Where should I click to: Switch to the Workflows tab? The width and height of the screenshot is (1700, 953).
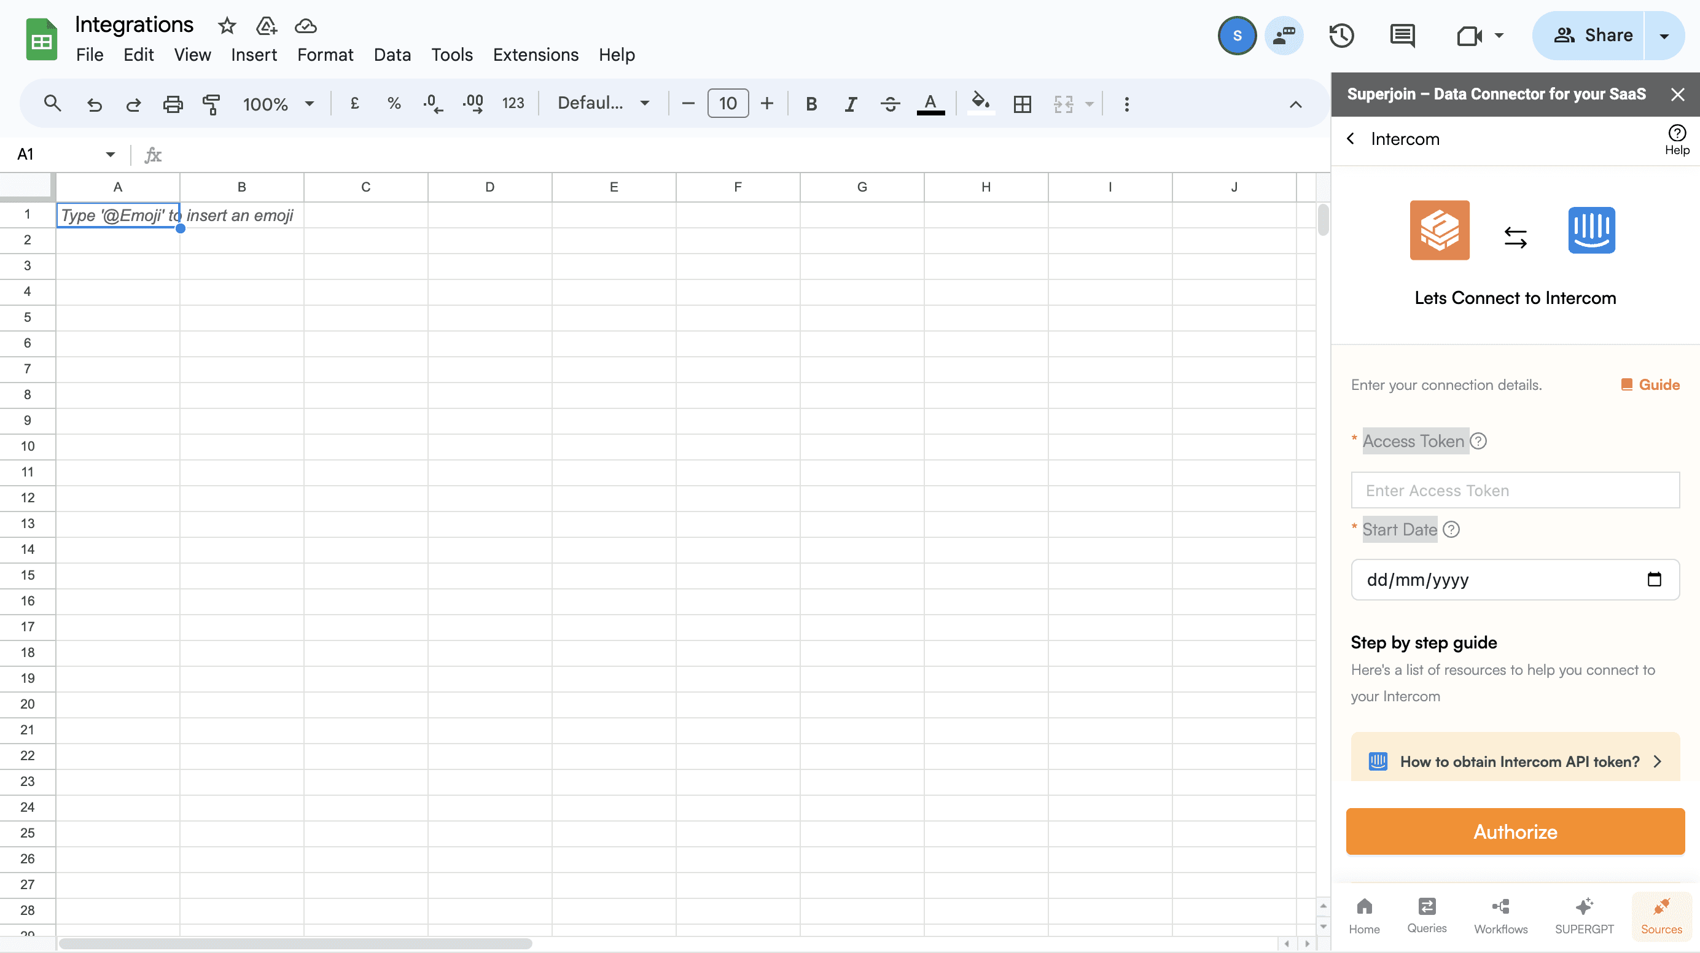point(1500,916)
